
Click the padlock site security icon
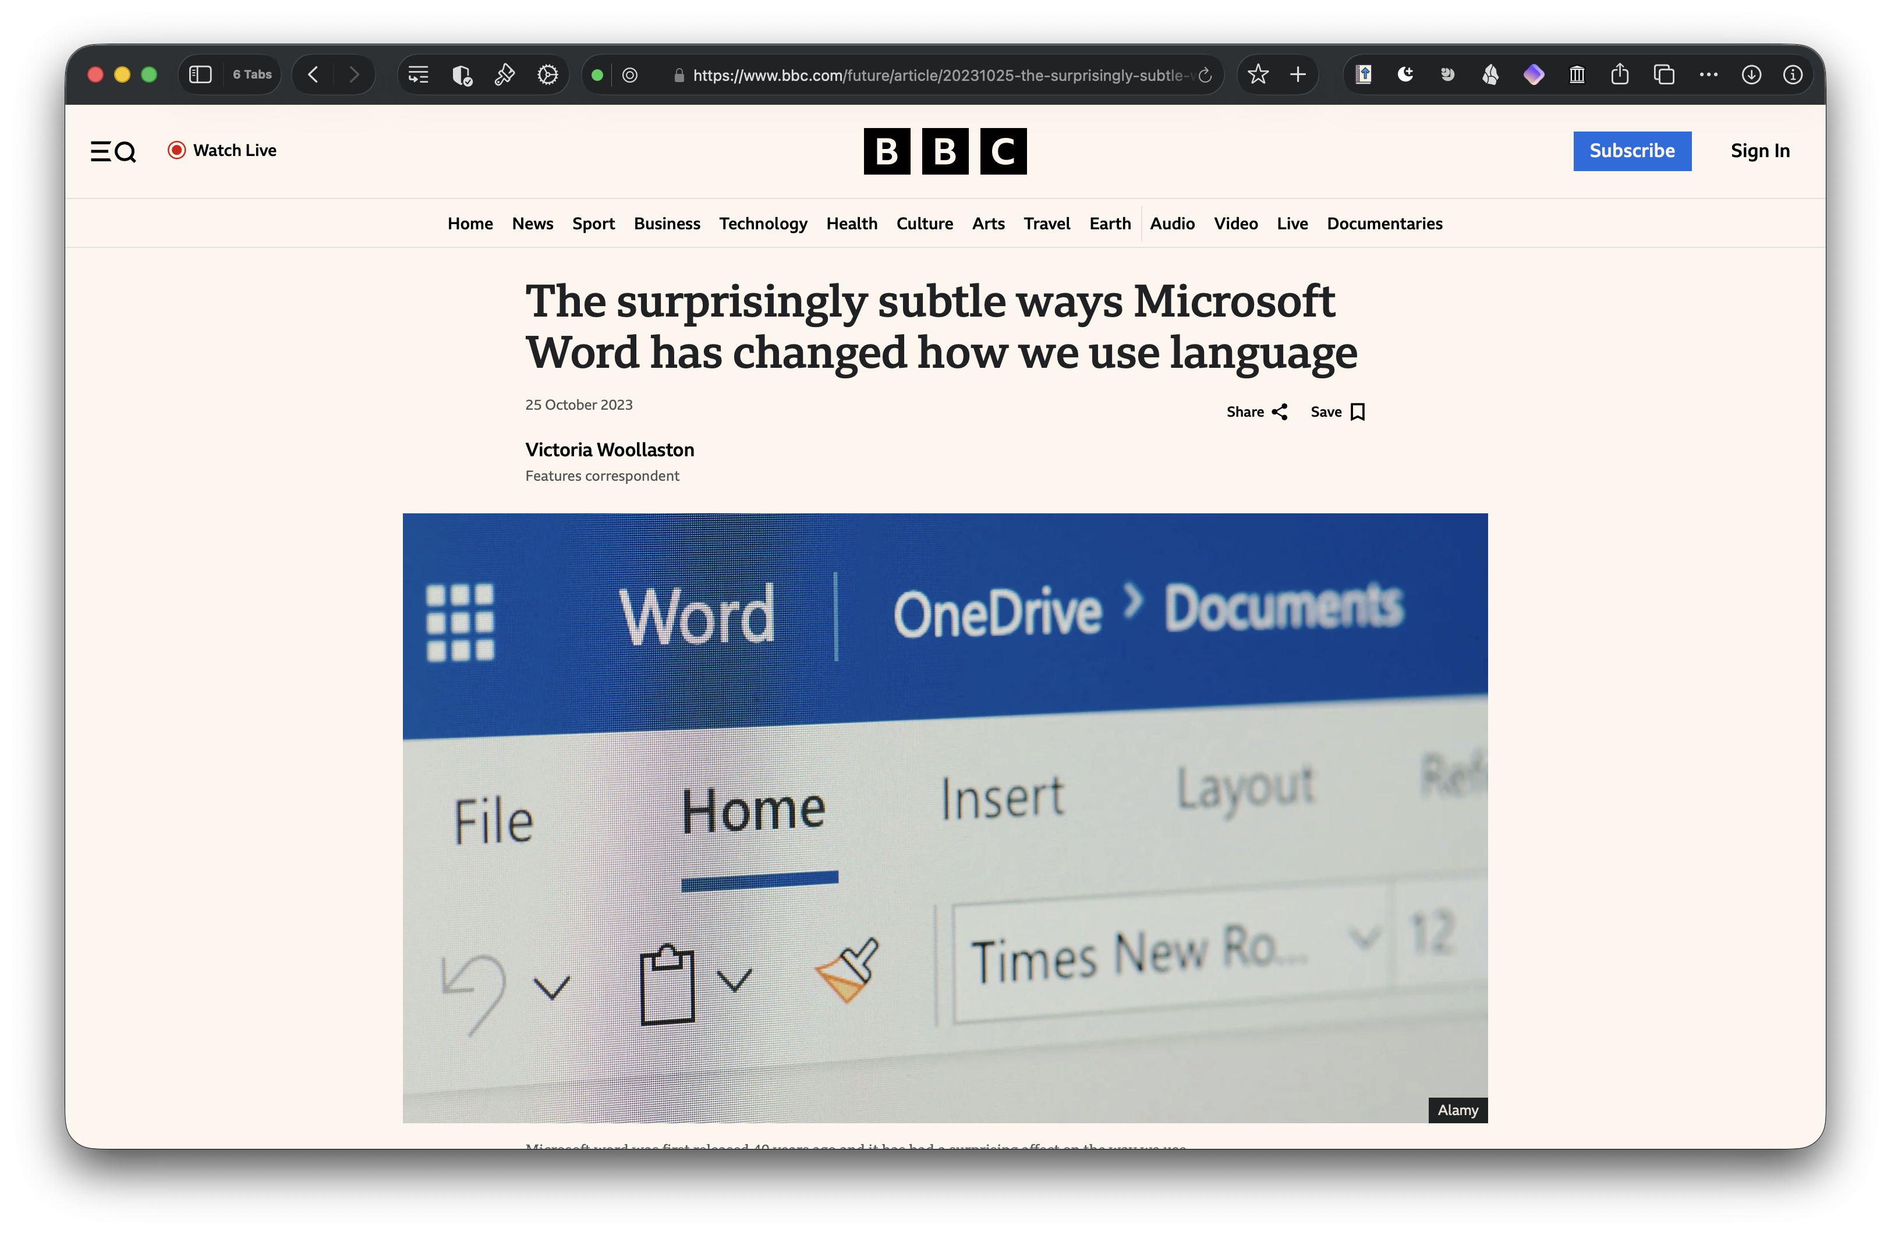[x=678, y=76]
